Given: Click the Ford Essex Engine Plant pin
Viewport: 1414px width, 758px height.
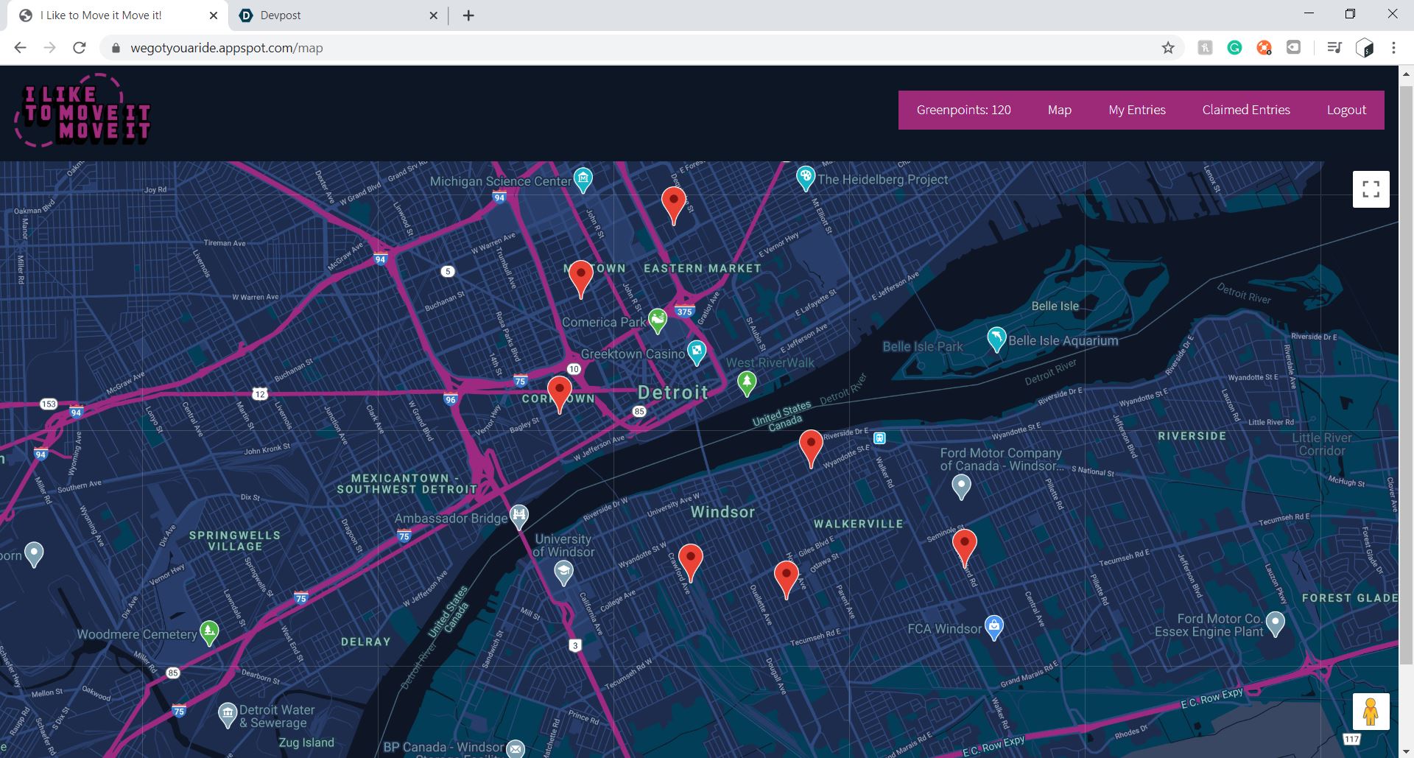Looking at the screenshot, I should coord(1275,624).
